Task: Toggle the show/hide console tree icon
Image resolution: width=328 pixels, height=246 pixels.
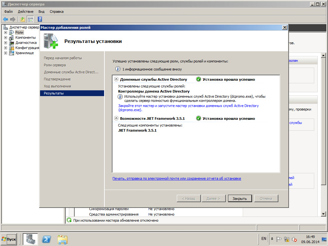Action: (30, 19)
